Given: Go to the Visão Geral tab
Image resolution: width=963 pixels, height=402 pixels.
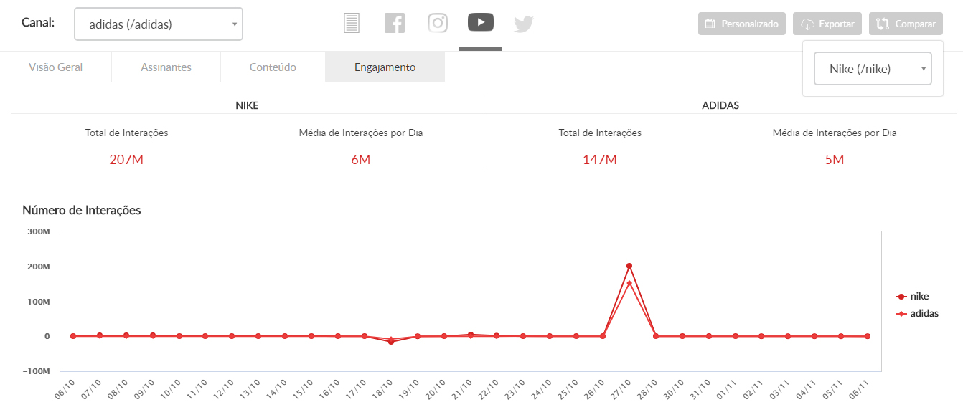Looking at the screenshot, I should tap(56, 67).
